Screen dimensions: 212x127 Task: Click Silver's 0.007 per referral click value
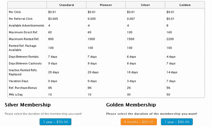coord(131,19)
